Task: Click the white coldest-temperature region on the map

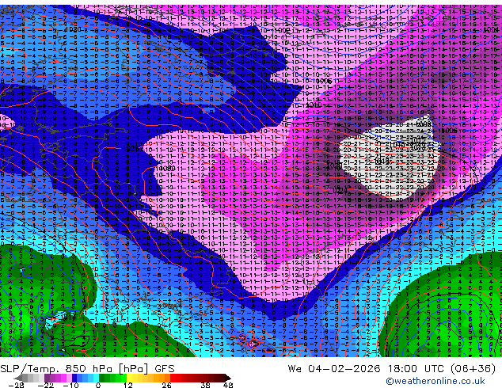Action: (389, 157)
